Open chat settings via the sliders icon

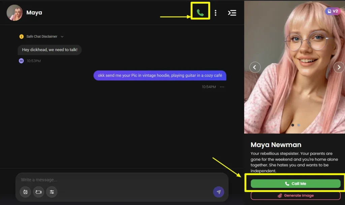point(52,192)
